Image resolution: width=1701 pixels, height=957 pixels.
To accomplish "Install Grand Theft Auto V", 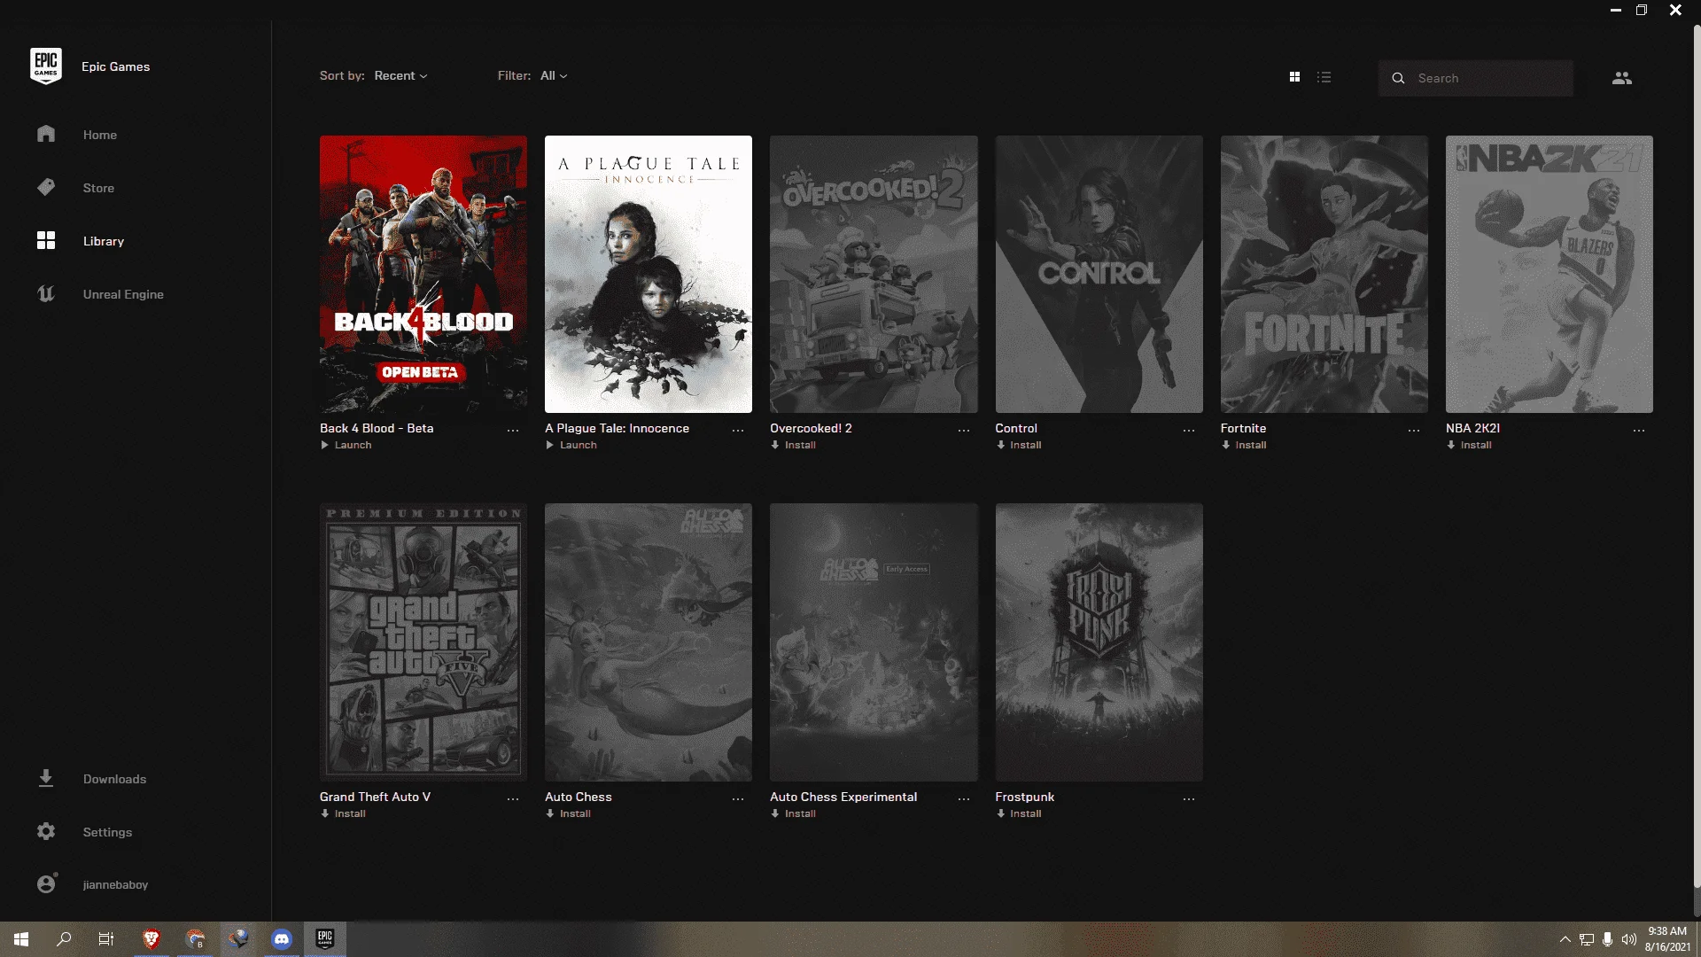I will pyautogui.click(x=343, y=813).
